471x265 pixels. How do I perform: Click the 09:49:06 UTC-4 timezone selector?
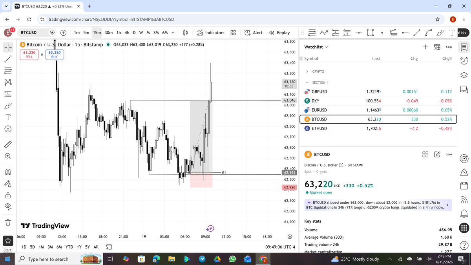pyautogui.click(x=279, y=247)
